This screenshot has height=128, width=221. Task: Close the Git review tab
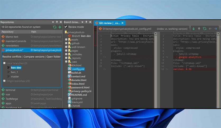coord(122,23)
